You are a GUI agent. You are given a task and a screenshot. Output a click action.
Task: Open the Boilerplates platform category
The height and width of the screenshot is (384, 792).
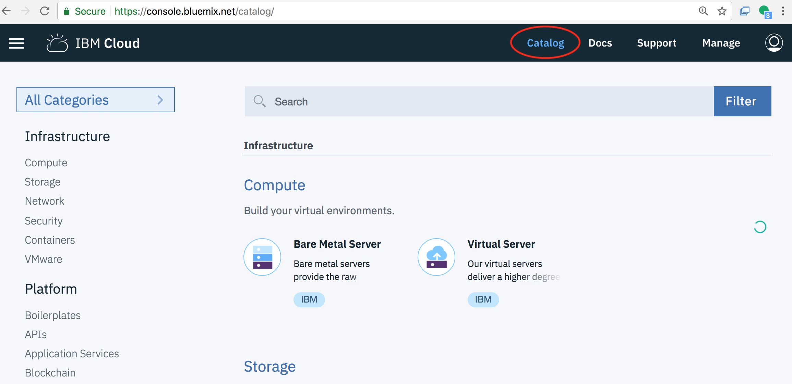coord(53,315)
